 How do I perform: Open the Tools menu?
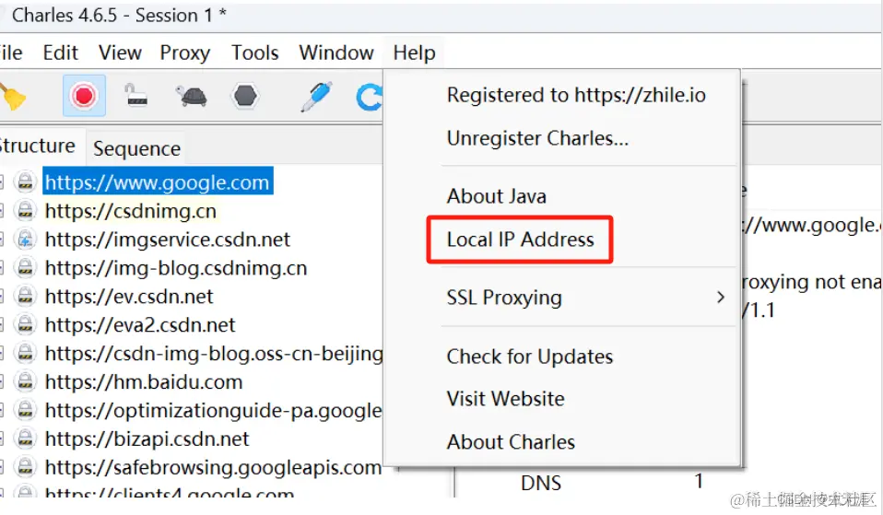(255, 53)
